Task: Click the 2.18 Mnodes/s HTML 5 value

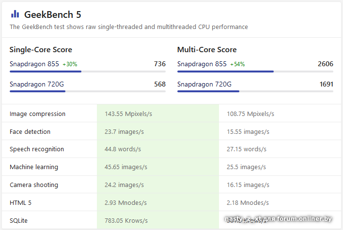Action: pos(248,202)
